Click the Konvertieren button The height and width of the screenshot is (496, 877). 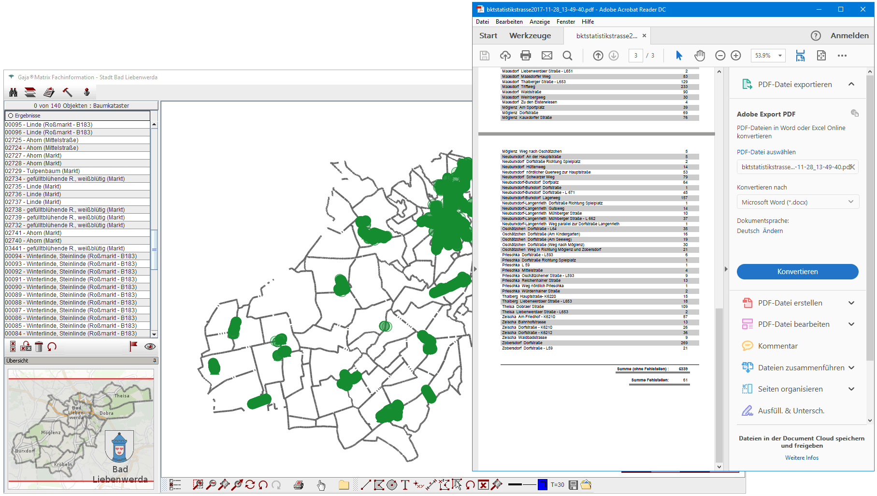pos(797,272)
